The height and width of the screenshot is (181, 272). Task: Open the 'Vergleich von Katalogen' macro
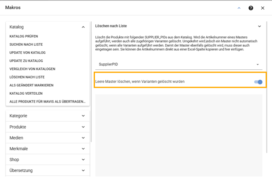tap(32, 69)
